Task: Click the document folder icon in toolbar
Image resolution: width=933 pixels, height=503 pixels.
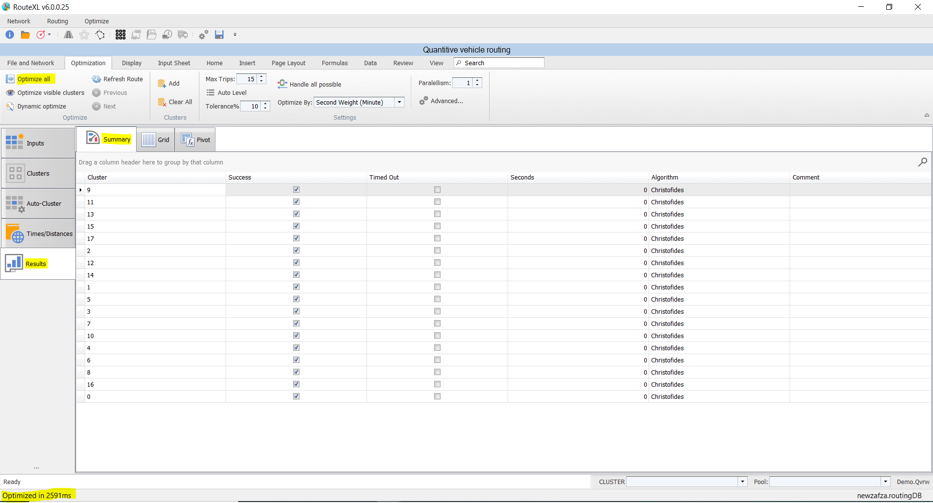Action: coord(152,35)
